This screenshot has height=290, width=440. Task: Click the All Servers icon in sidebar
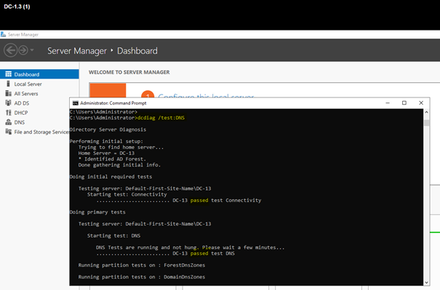click(9, 93)
